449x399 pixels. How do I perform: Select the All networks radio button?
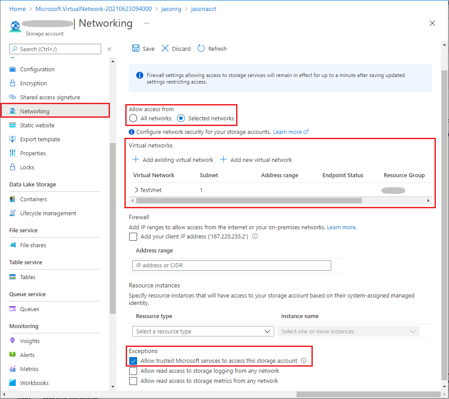pyautogui.click(x=133, y=118)
